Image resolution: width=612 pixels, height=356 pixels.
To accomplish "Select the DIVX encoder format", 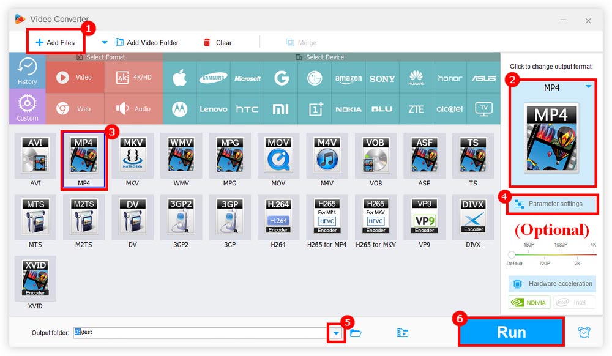I will tap(473, 217).
